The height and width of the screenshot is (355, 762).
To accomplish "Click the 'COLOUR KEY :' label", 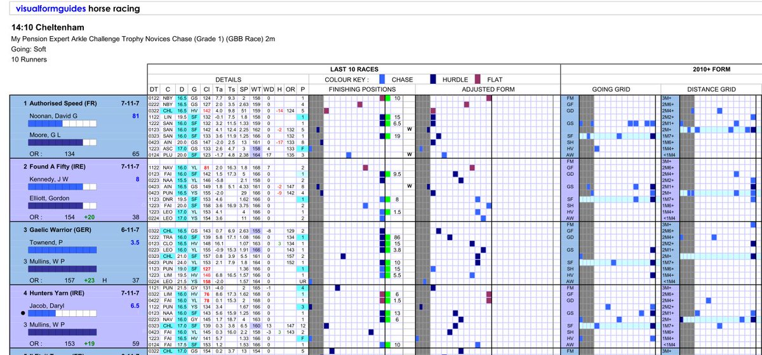I will [x=347, y=80].
